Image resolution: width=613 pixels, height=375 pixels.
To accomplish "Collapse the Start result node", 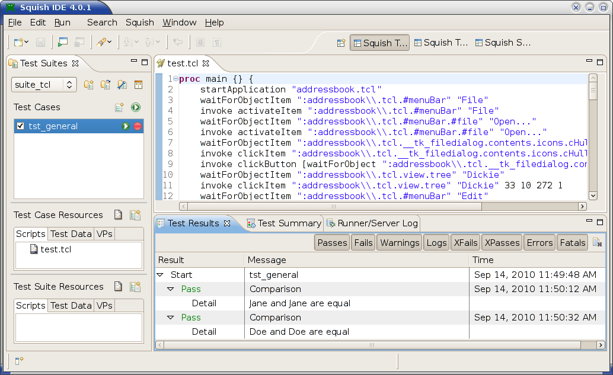I will tap(160, 275).
